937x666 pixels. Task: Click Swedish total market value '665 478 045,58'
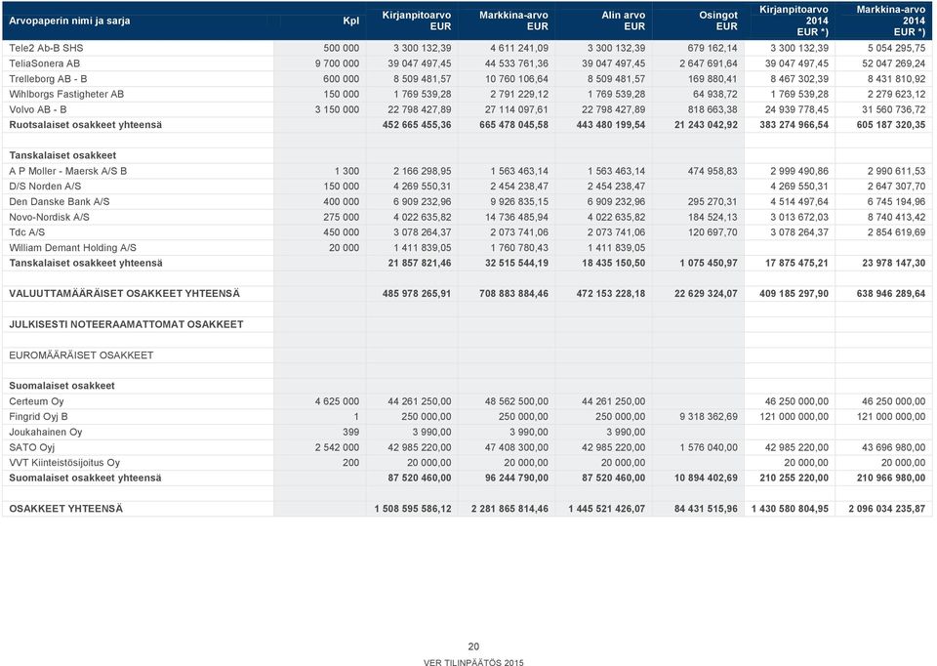pyautogui.click(x=514, y=125)
